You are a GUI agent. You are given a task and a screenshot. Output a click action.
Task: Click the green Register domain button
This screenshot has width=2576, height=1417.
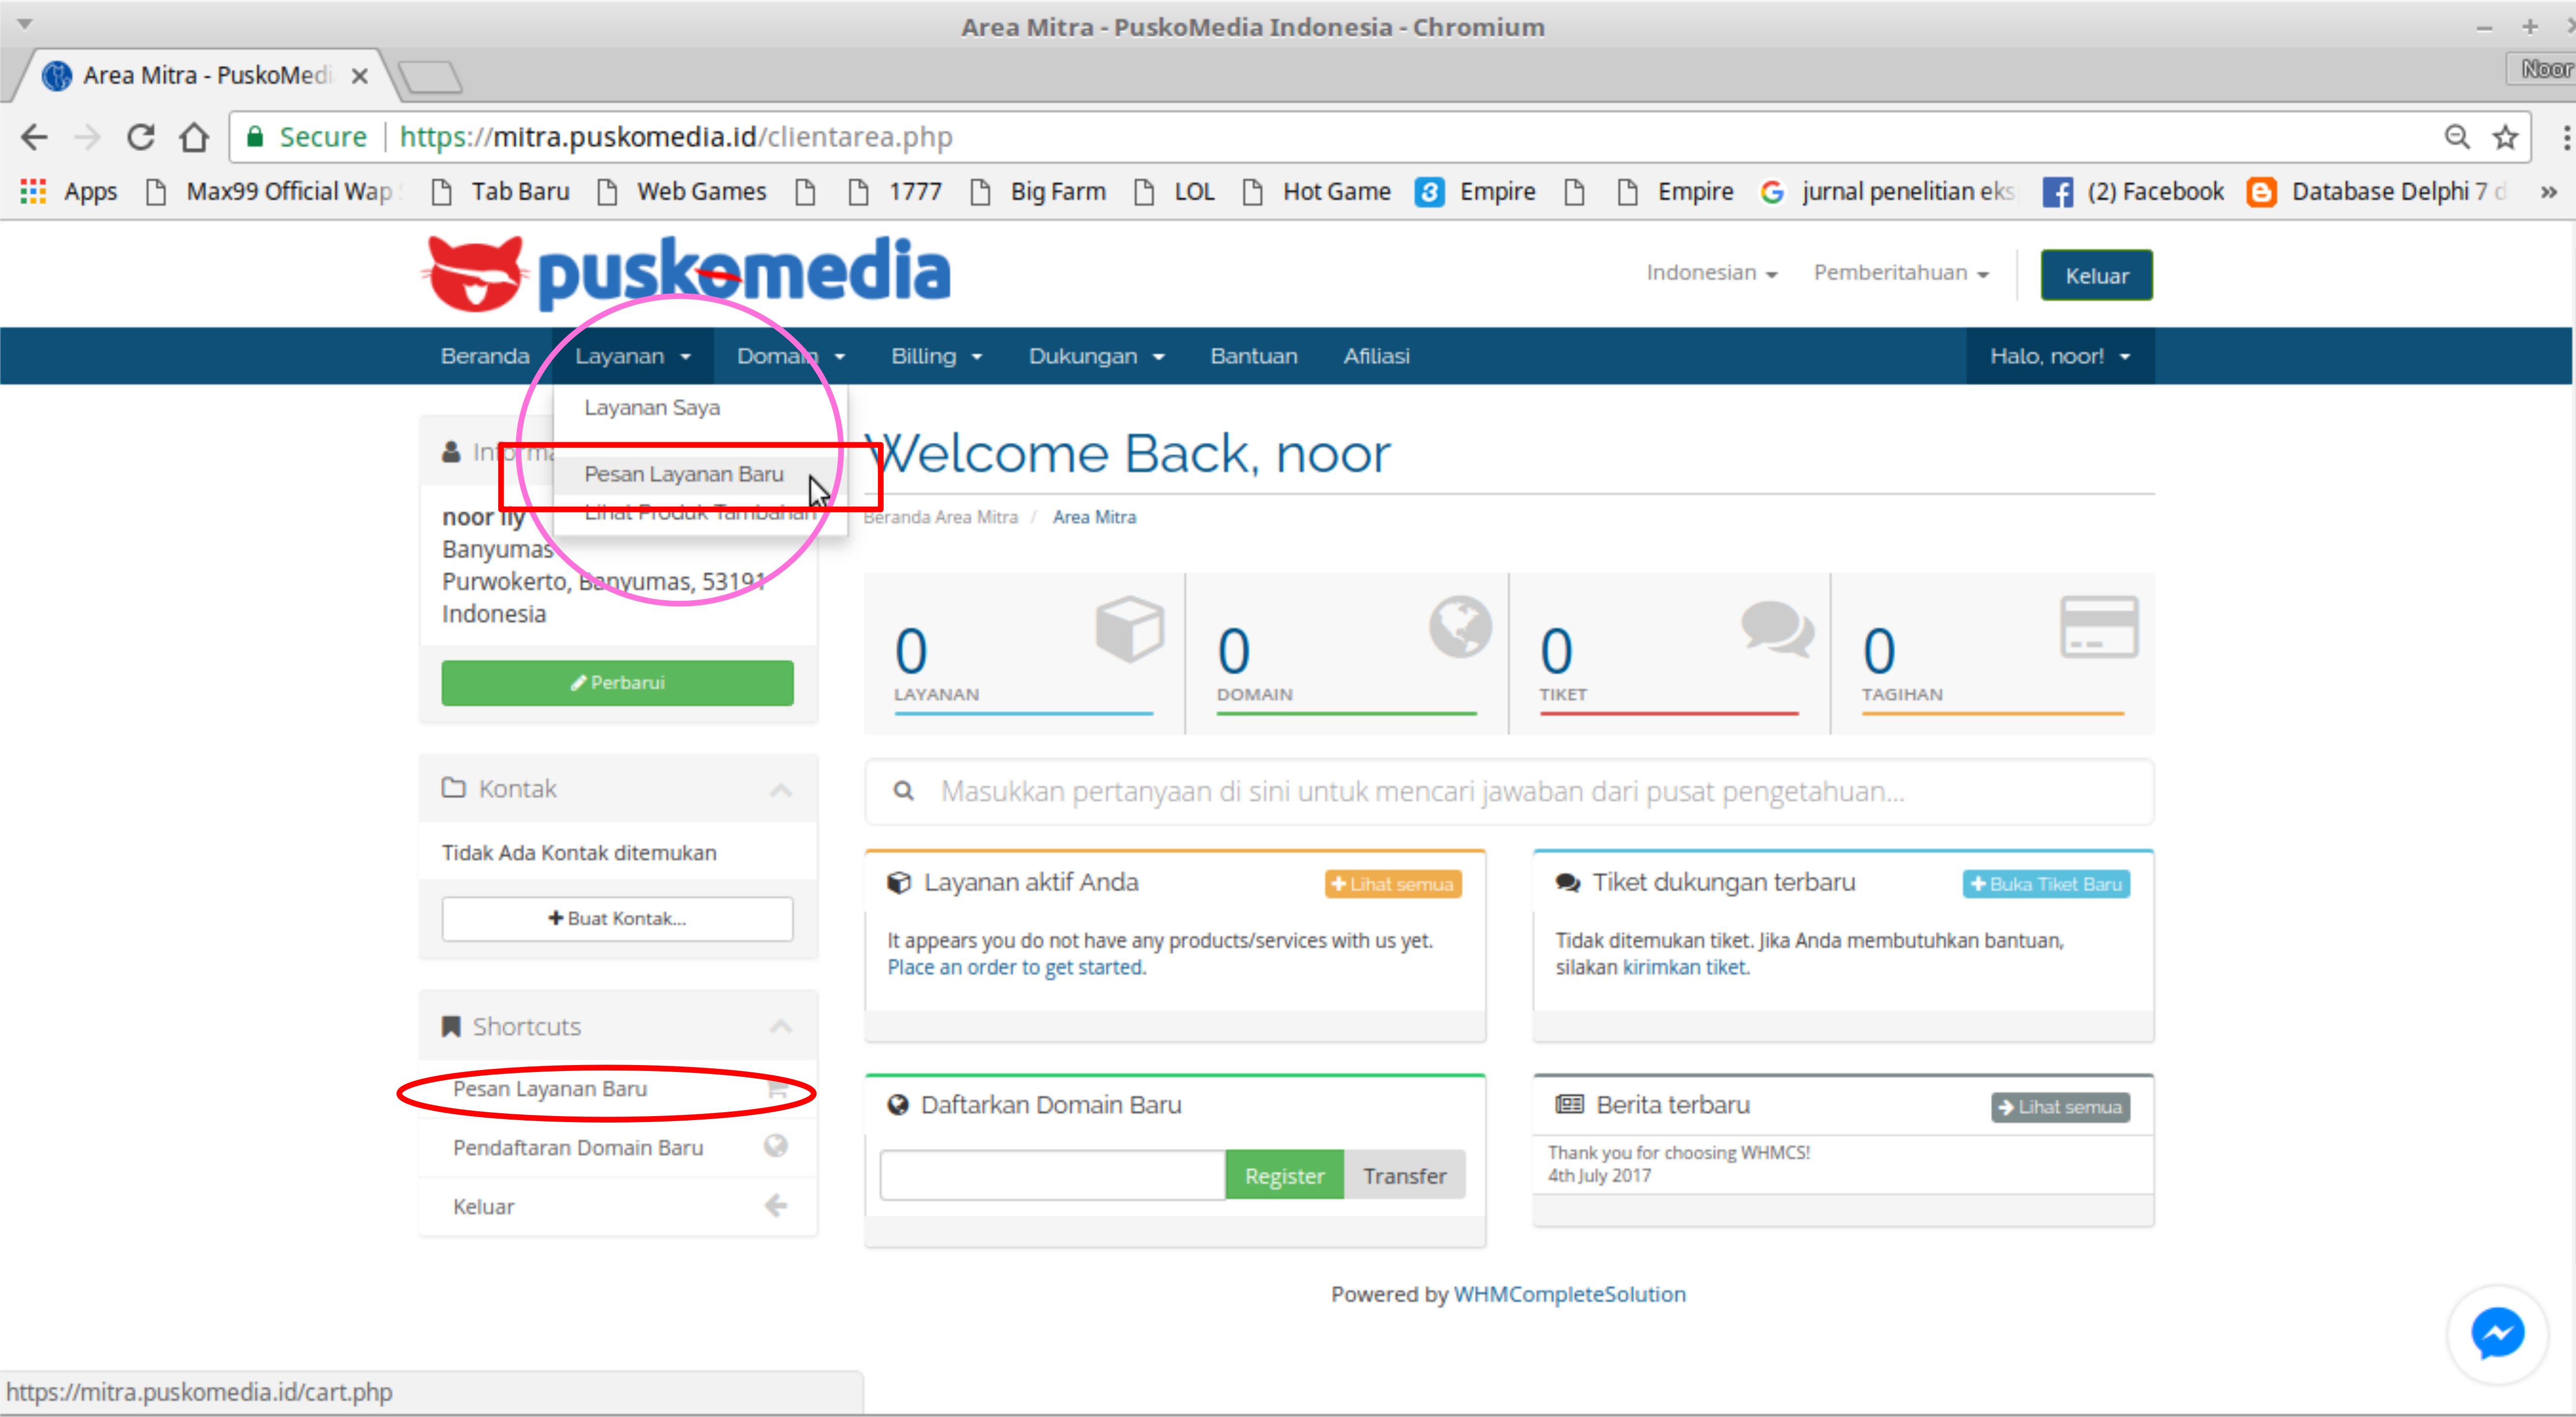1284,1176
